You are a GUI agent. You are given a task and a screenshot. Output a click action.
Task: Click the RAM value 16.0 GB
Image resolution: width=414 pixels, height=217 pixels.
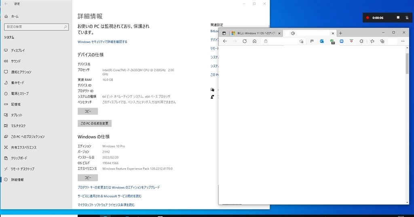click(x=108, y=80)
